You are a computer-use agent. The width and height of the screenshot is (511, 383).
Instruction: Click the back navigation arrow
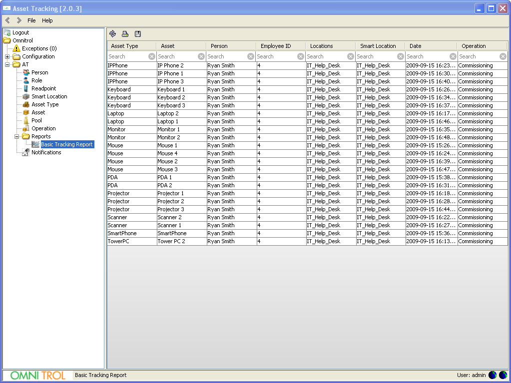pyautogui.click(x=7, y=20)
